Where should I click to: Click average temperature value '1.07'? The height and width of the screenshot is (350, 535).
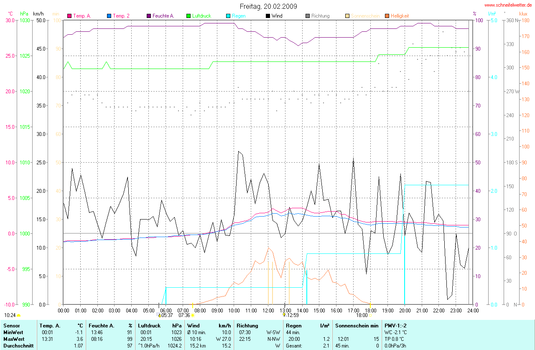pyautogui.click(x=79, y=346)
